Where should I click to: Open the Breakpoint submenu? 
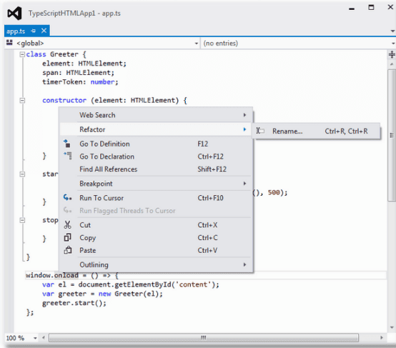click(156, 184)
